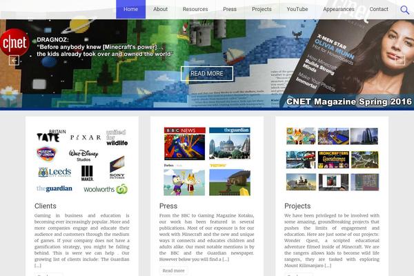Screen dimensions: 414x276
Task: Open the search magnifier icon
Action: coord(404,10)
